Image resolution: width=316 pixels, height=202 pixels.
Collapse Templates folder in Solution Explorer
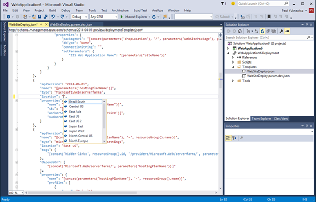(233, 67)
